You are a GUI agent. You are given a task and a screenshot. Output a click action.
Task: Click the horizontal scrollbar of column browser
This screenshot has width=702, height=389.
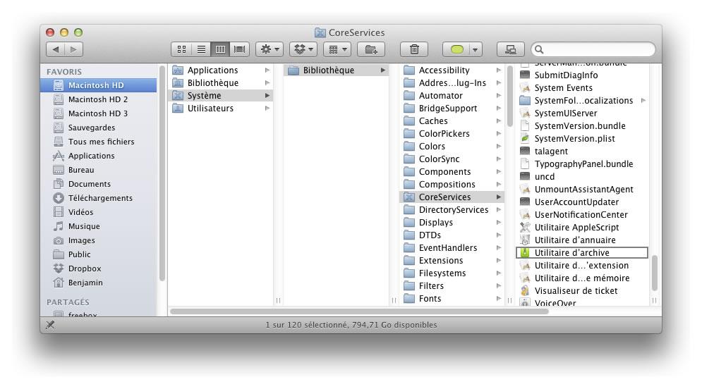point(360,311)
